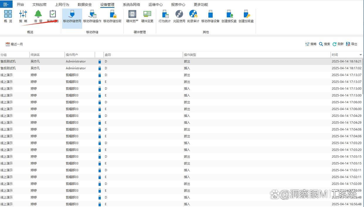This screenshot has height=207, width=364.
Task: Click USB drive icon in 18:17:02 row
Action: point(100,68)
